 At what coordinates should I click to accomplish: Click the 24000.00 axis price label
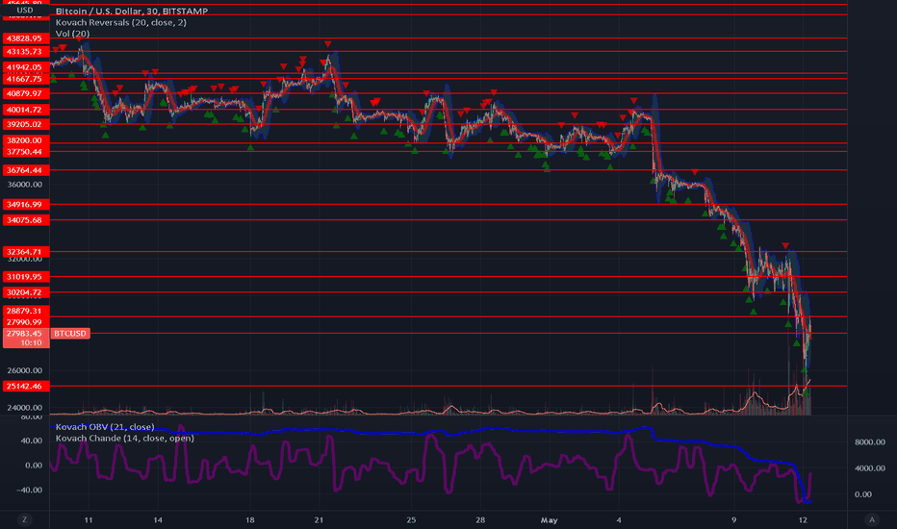[x=25, y=408]
